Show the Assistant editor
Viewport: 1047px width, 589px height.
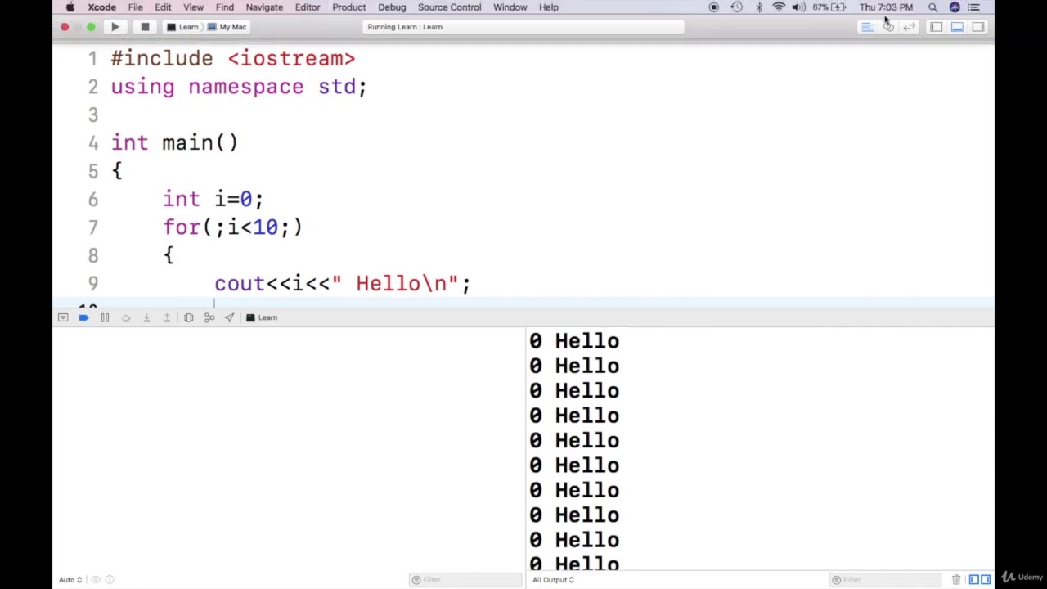[x=888, y=27]
